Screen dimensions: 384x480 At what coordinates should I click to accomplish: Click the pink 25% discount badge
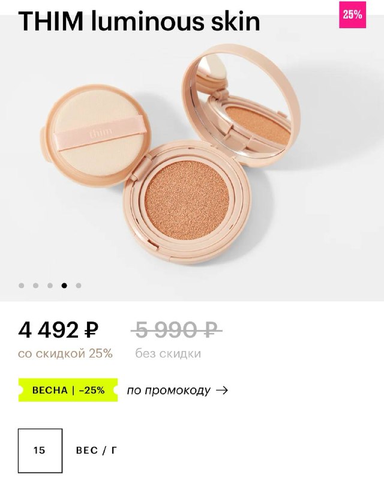352,14
